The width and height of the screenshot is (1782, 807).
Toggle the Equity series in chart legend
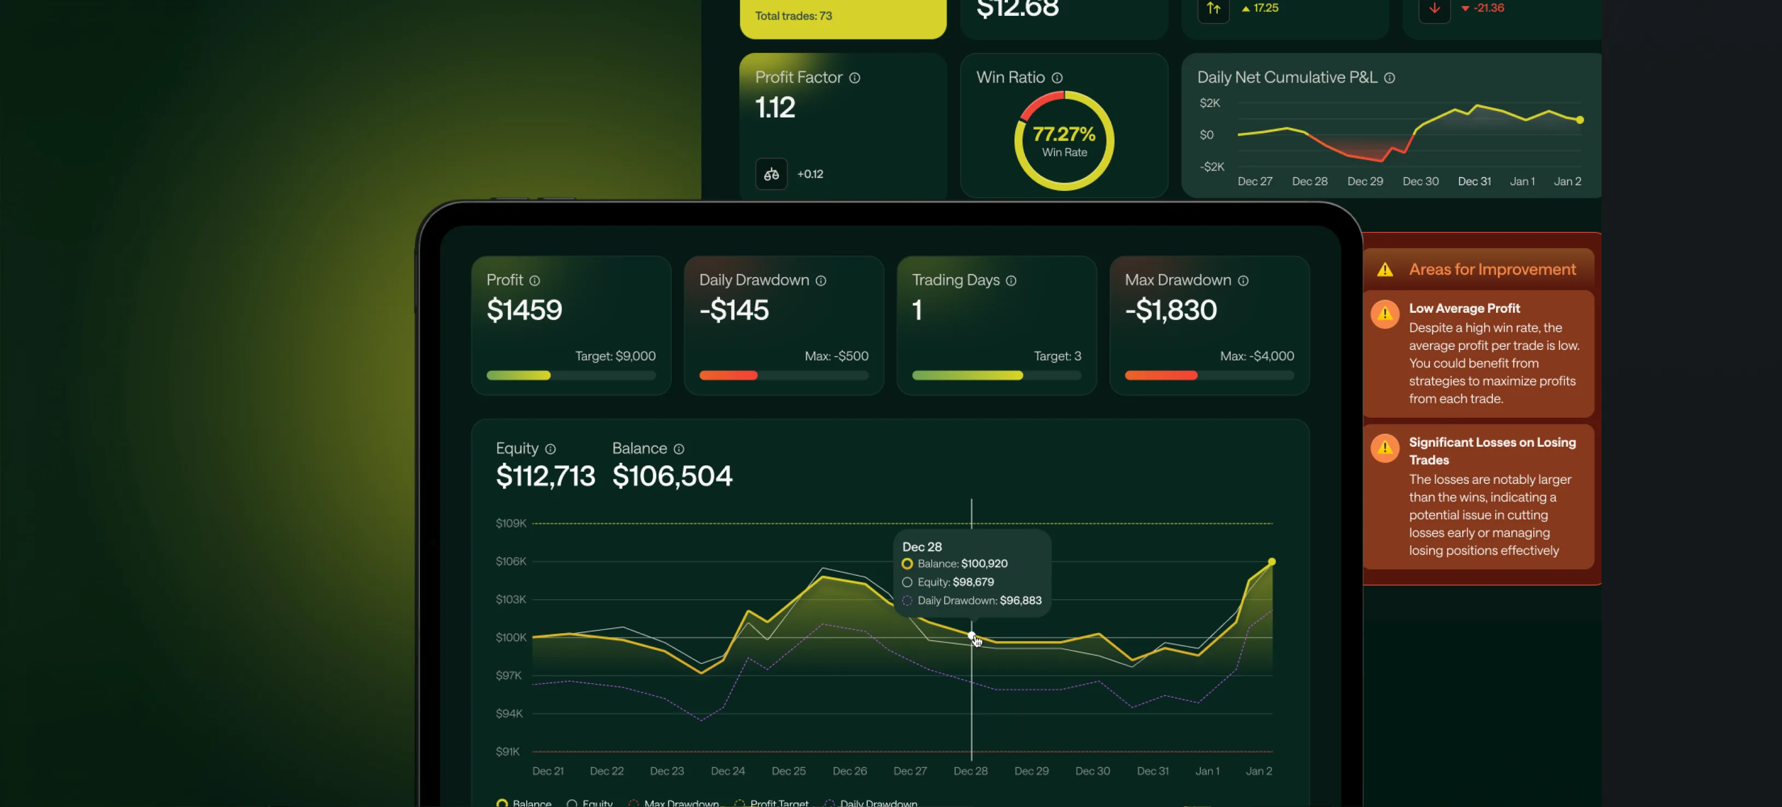coord(589,803)
